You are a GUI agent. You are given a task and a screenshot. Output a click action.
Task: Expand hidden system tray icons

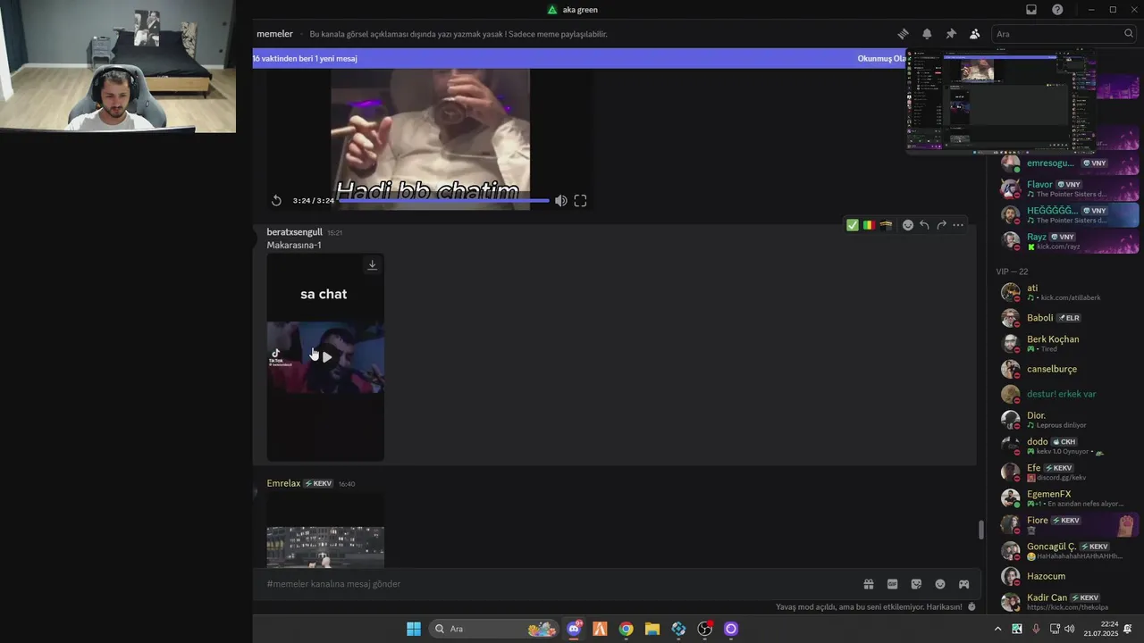[x=997, y=629]
